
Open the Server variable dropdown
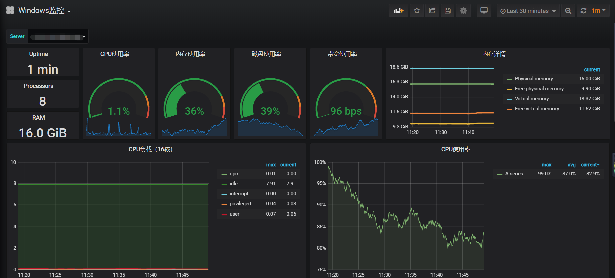pyautogui.click(x=58, y=37)
